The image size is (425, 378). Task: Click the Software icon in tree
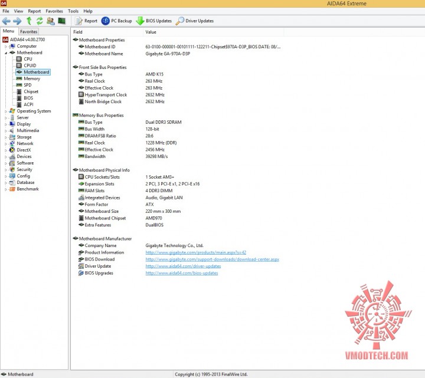(x=12, y=163)
